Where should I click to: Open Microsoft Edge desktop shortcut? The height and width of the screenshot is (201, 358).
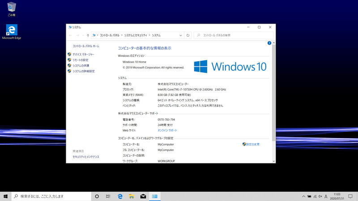12,32
